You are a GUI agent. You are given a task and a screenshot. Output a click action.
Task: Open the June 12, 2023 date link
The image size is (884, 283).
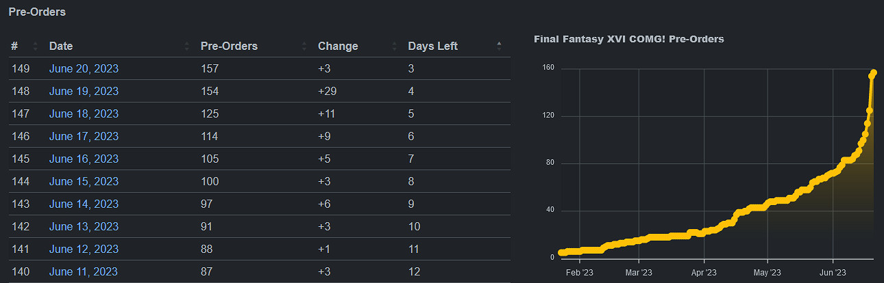84,249
